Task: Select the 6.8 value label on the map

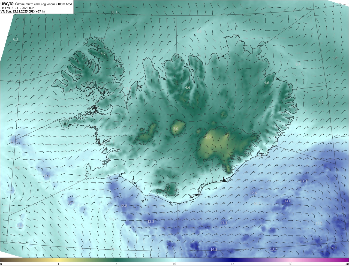Action: (x=335, y=58)
